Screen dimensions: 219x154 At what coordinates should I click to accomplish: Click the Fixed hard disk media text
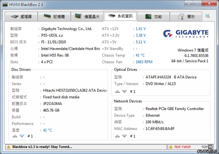point(61,97)
